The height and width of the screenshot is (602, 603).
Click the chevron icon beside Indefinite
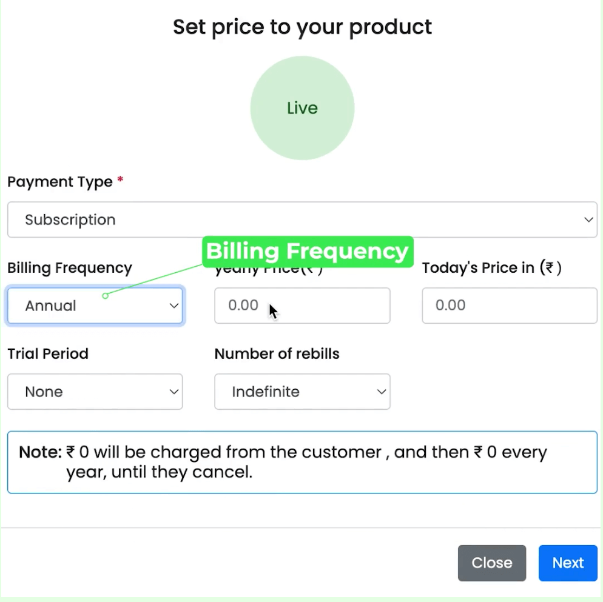381,392
